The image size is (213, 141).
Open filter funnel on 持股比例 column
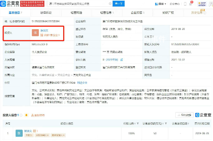click(x=138, y=124)
